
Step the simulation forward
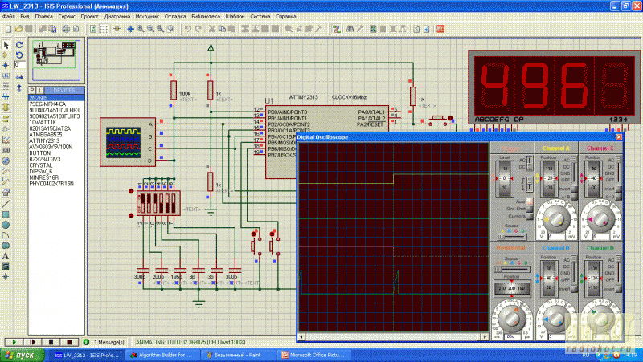point(32,342)
